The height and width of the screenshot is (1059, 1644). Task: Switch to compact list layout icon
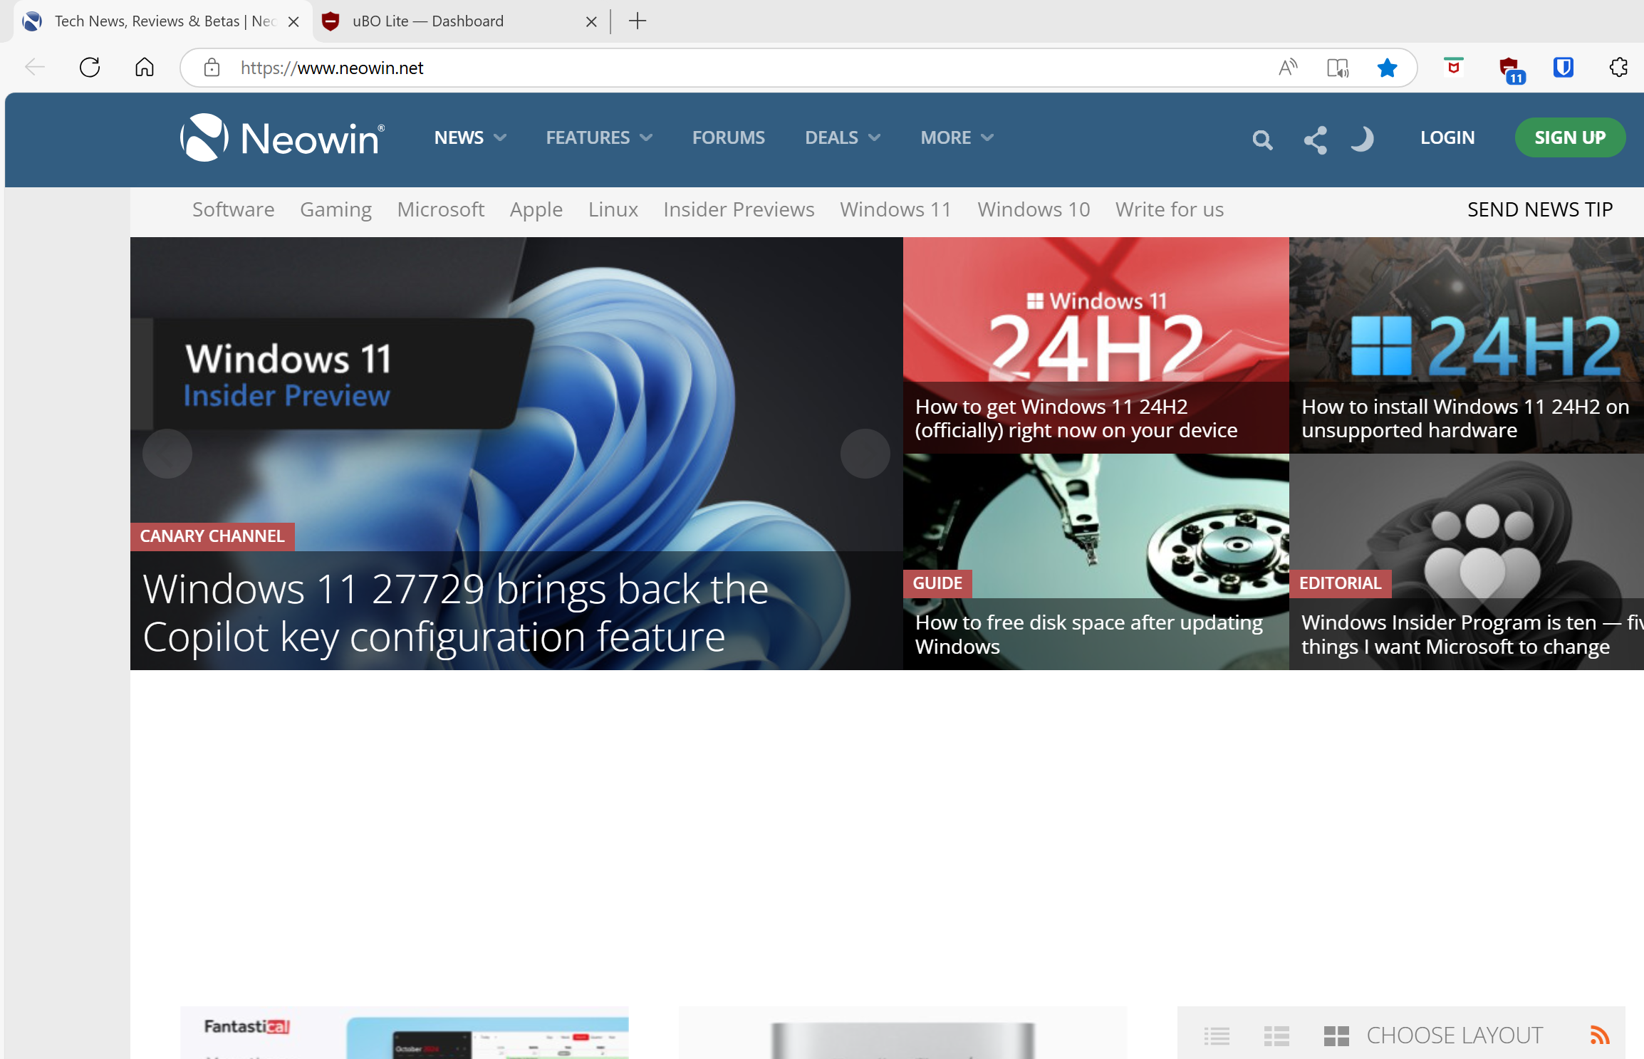coord(1217,1035)
